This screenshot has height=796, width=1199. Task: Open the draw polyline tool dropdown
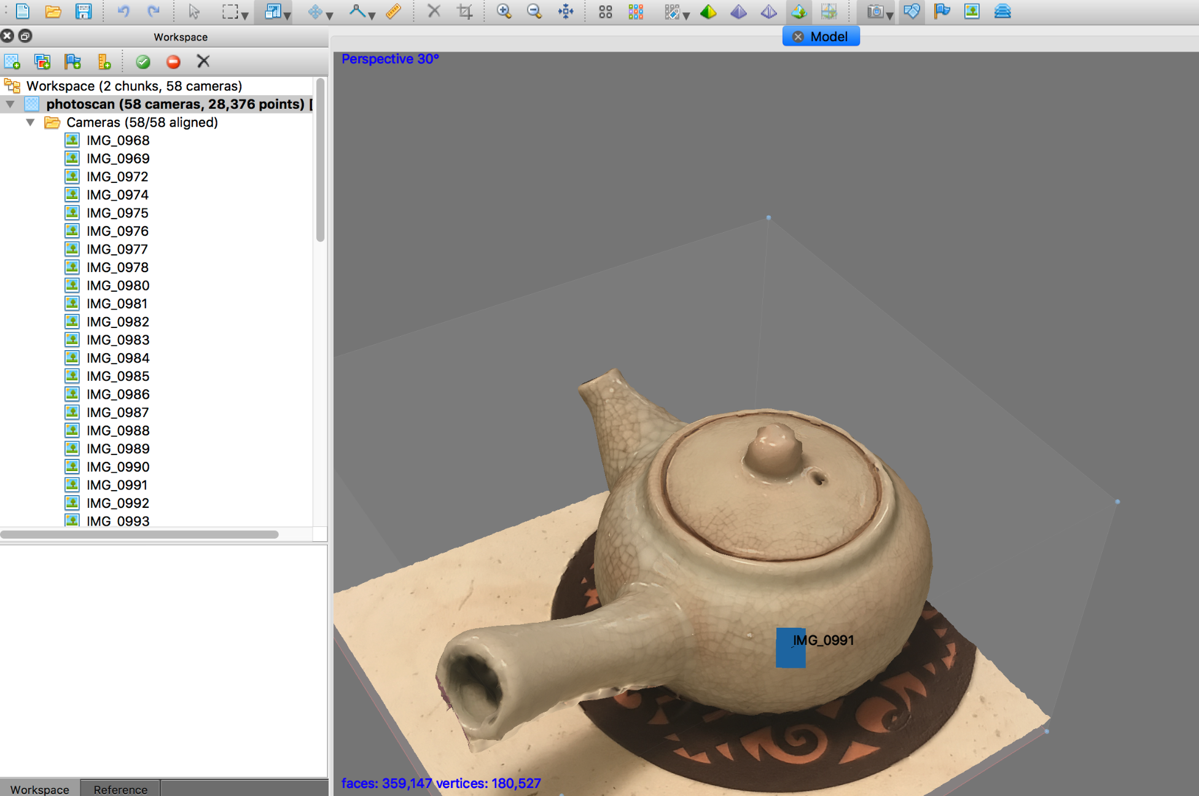coord(372,15)
